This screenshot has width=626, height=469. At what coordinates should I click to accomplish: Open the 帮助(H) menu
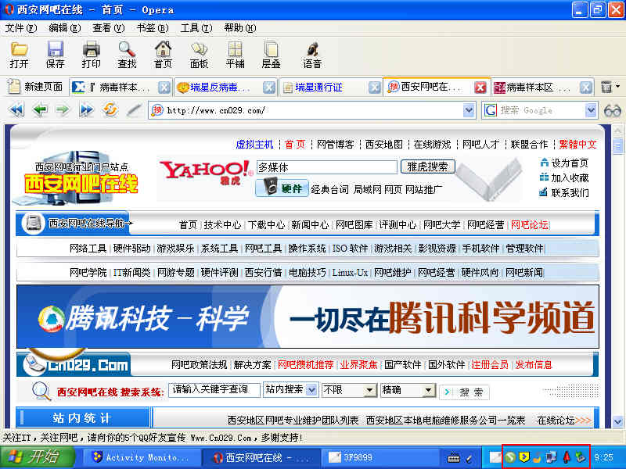pyautogui.click(x=240, y=28)
